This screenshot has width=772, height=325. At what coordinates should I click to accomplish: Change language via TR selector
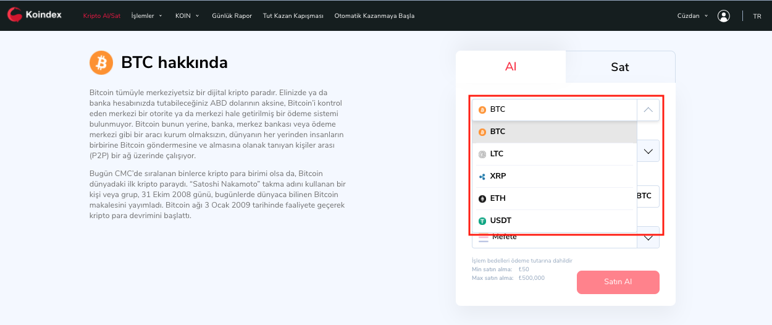point(757,17)
